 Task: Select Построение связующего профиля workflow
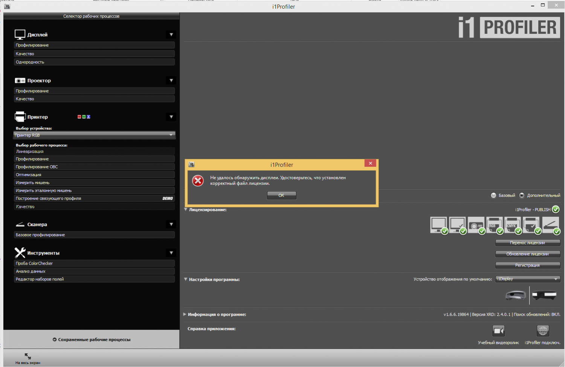pyautogui.click(x=95, y=198)
